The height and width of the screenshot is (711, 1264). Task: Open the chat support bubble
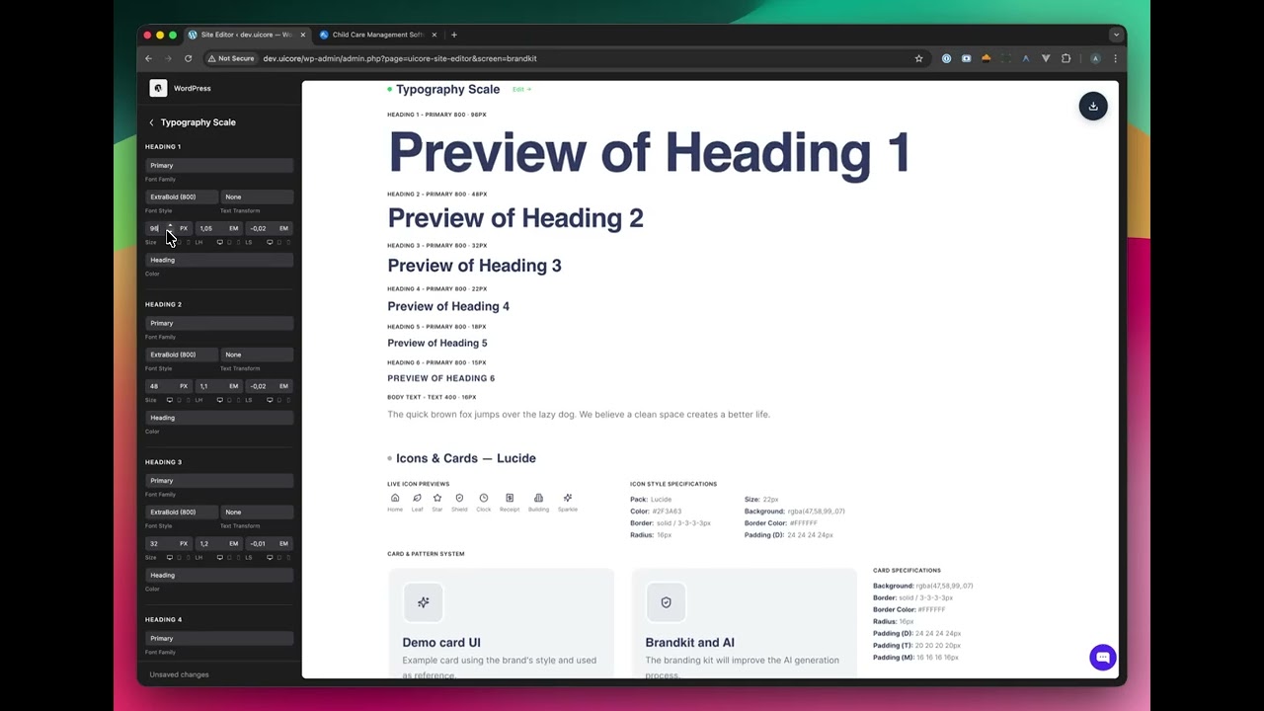1103,657
